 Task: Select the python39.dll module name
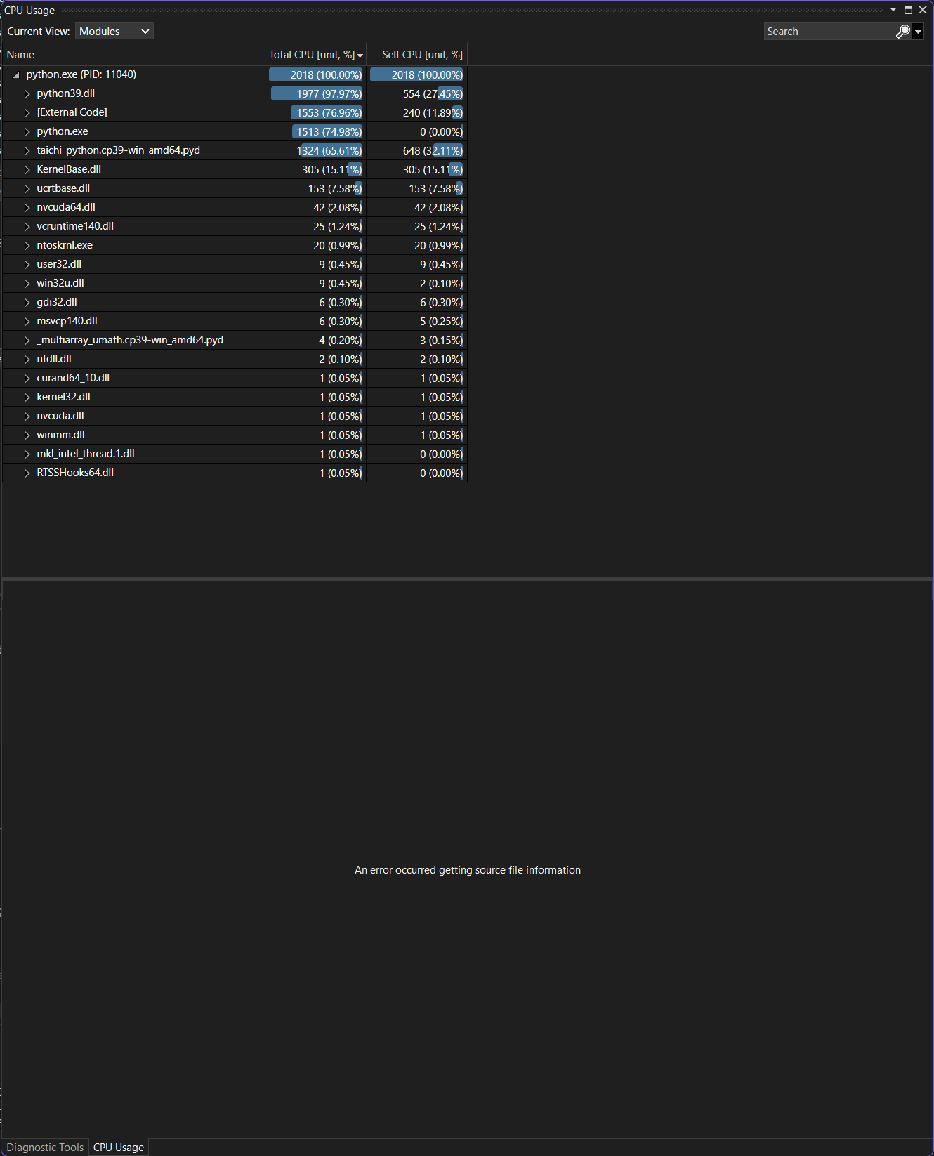(66, 93)
